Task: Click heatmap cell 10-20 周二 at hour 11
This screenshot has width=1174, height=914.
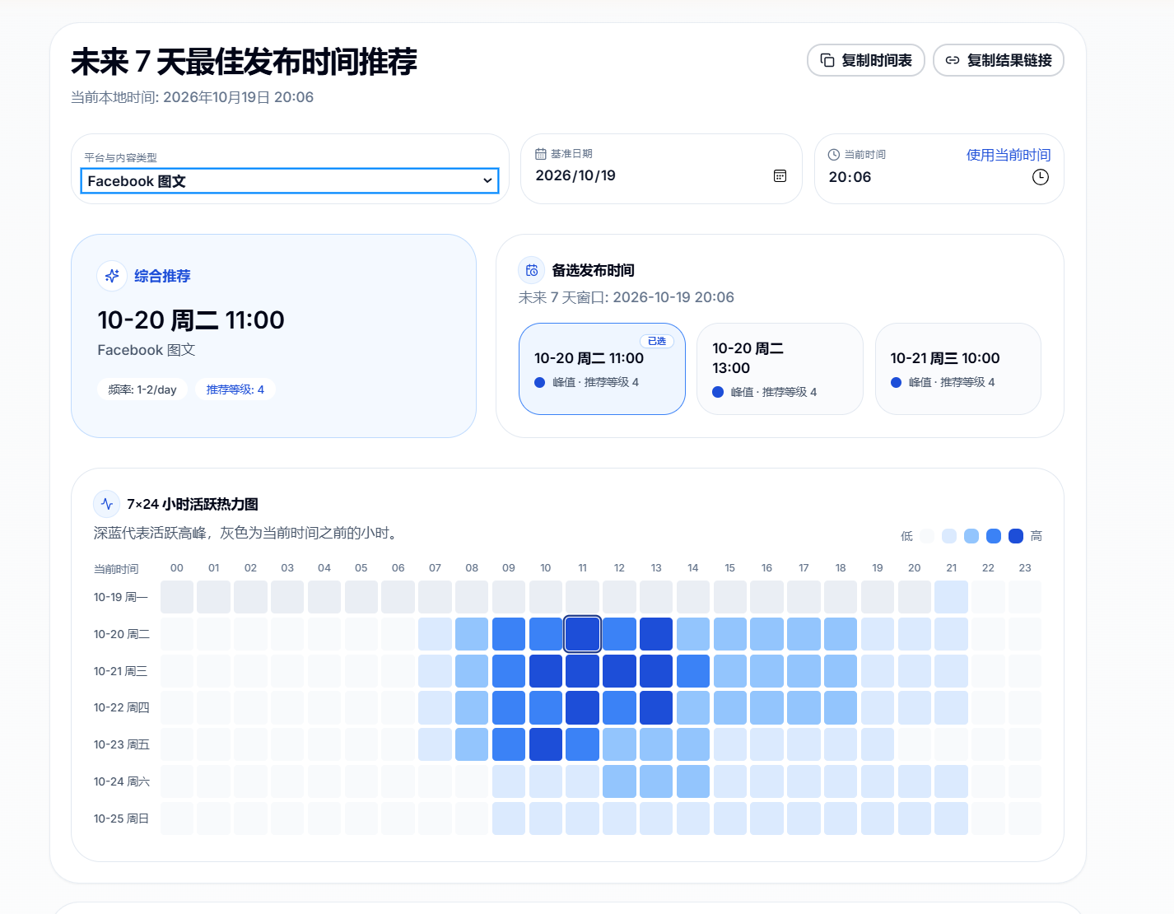Action: click(x=583, y=634)
